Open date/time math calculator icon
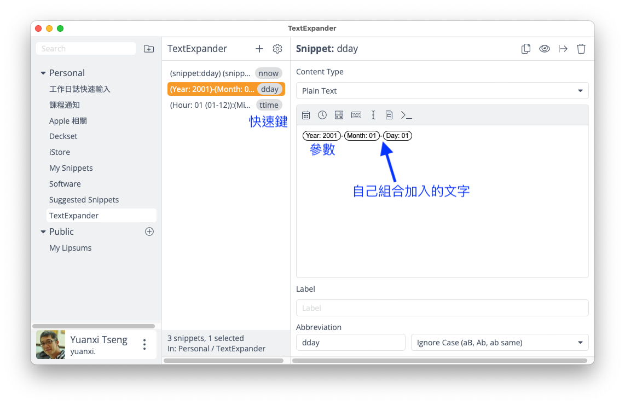This screenshot has height=405, width=625. pos(339,115)
